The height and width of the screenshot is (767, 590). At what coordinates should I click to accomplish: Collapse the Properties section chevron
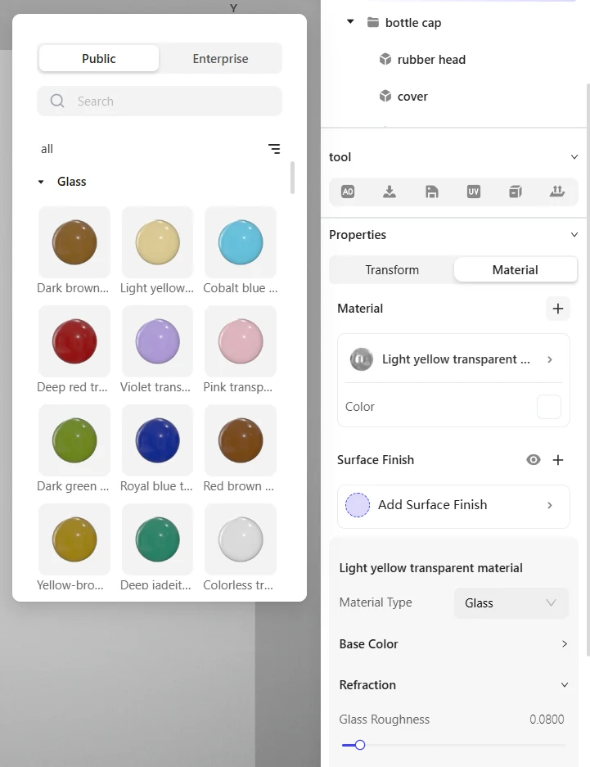click(574, 235)
